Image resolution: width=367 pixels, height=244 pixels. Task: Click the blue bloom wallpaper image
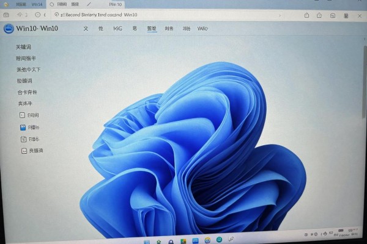coord(193,149)
